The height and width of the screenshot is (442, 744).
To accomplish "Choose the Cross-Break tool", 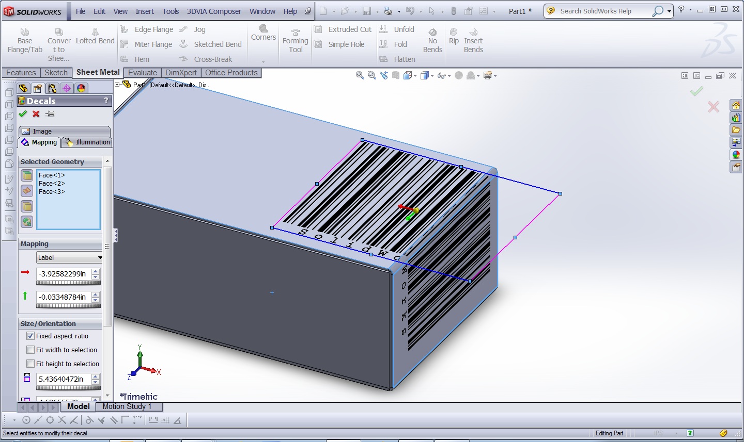I will [x=206, y=59].
